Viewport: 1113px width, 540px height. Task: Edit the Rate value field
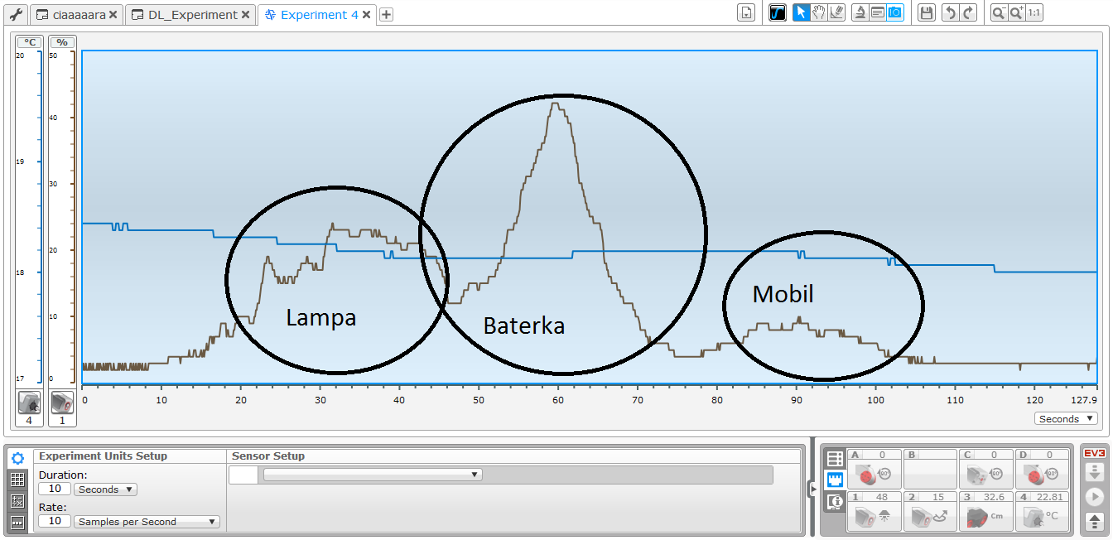55,522
